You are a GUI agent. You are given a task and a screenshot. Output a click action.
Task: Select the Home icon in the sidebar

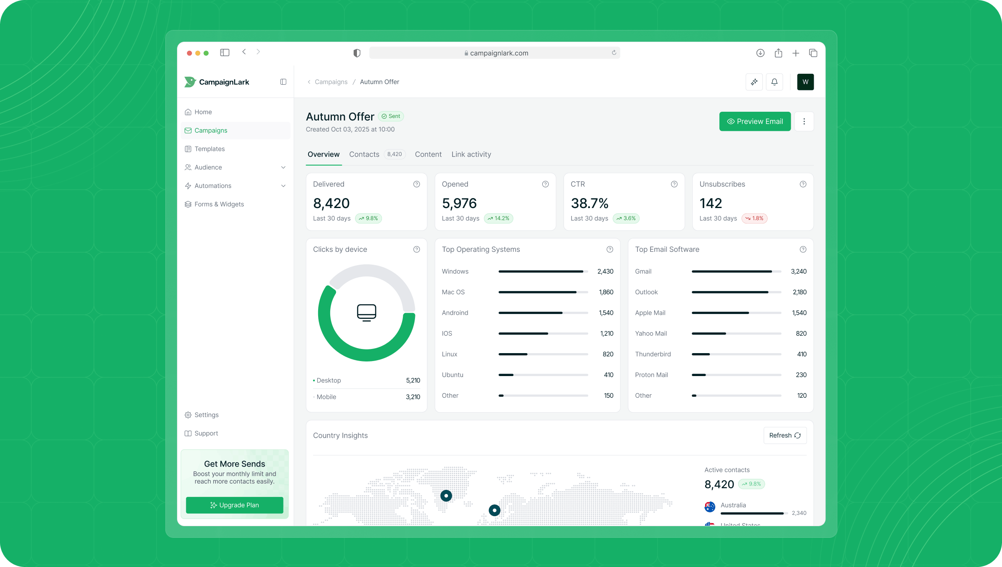[x=188, y=112]
